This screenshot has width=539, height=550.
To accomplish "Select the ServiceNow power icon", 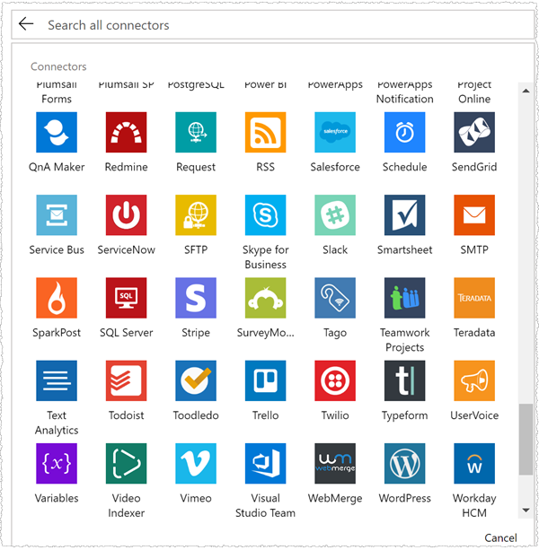I will tap(126, 215).
